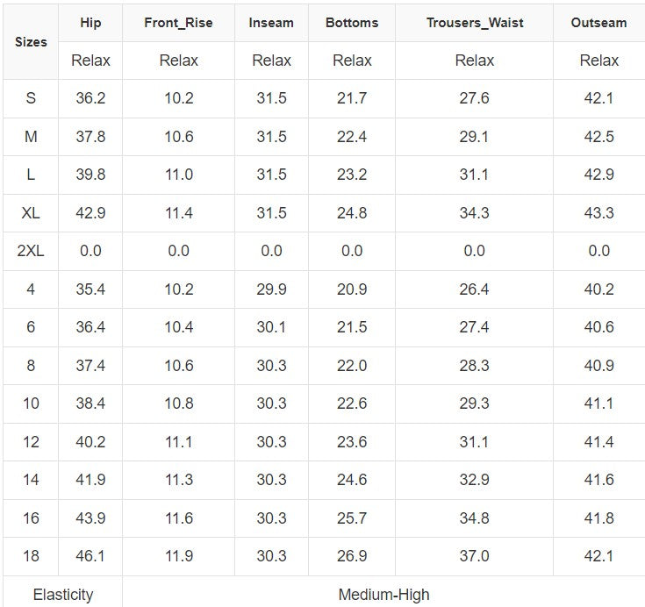Viewport: 645px width, 607px height.
Task: Click the Hip value 36.2 for size S
Action: click(90, 98)
